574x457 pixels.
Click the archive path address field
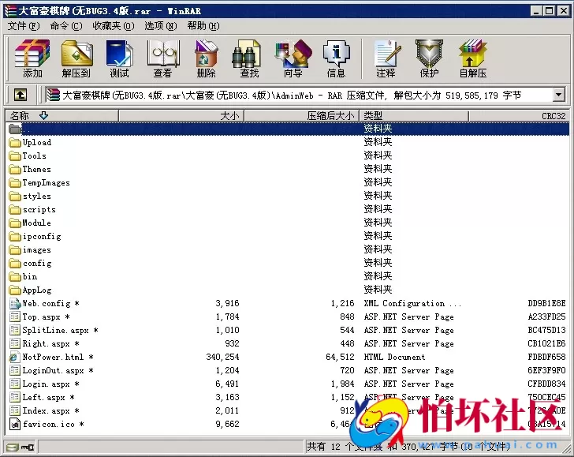[299, 96]
